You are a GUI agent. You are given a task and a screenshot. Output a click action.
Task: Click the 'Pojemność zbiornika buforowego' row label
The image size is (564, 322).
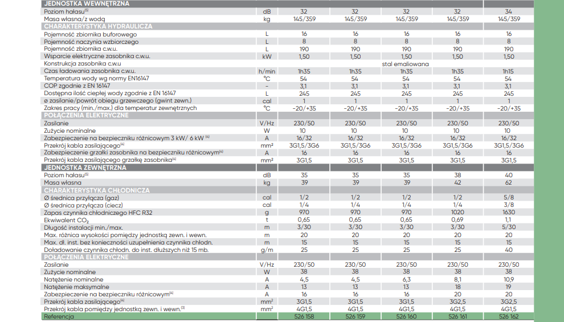click(91, 34)
